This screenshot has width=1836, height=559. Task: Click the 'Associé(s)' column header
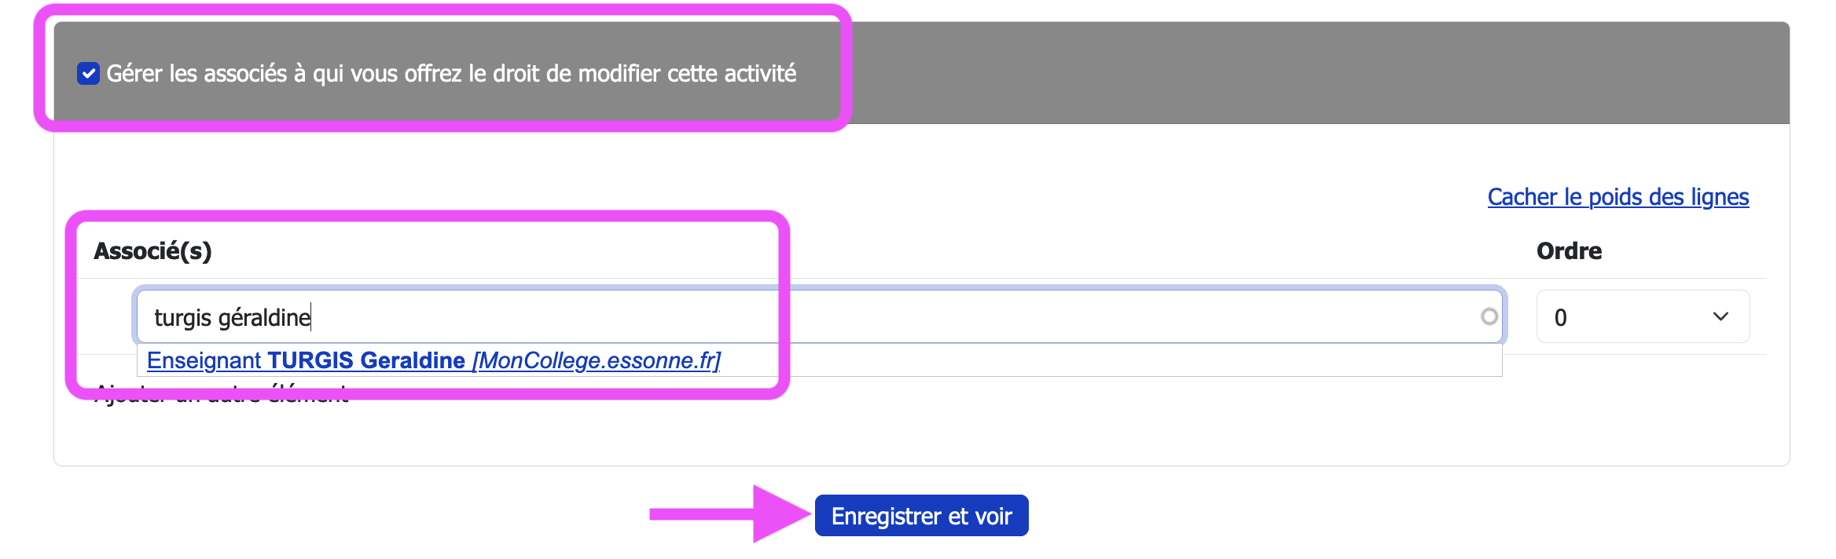coord(152,251)
